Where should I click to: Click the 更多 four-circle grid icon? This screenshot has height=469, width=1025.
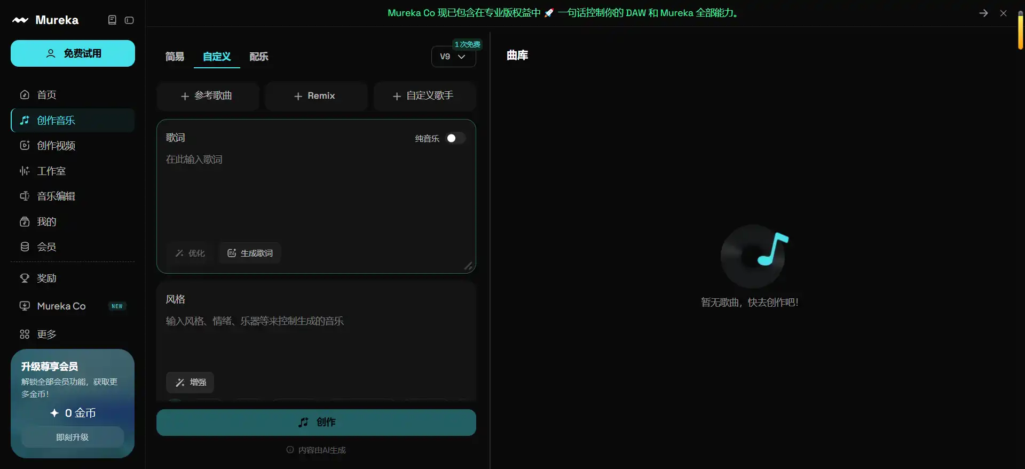tap(25, 335)
